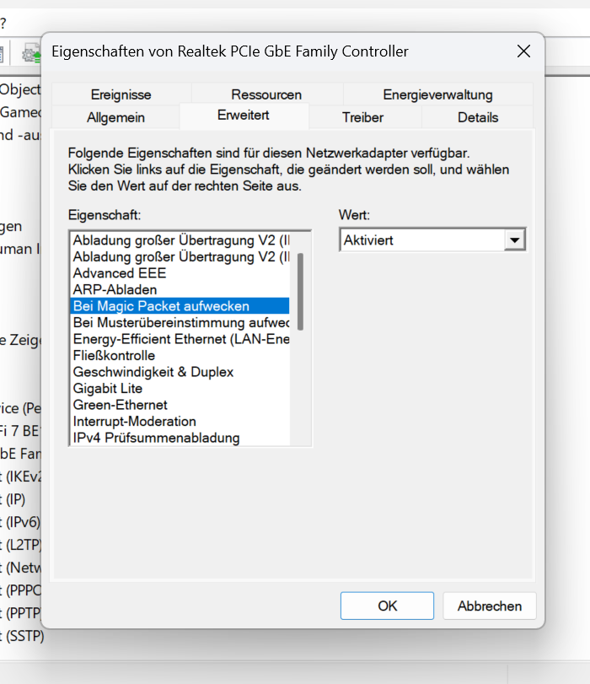Select Advanced EEE property
Image resolution: width=590 pixels, height=684 pixels.
(x=180, y=273)
